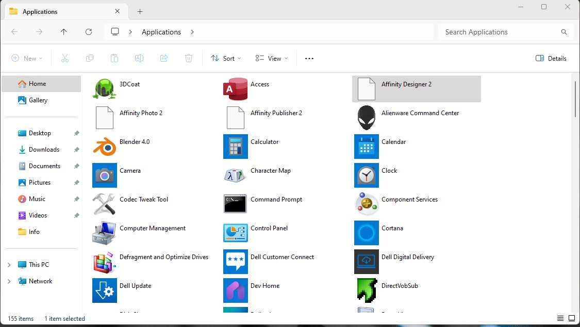
Task: Click the Share toolbar icon
Action: click(x=164, y=58)
